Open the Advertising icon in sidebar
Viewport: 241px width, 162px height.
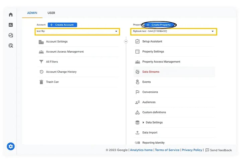[11, 45]
